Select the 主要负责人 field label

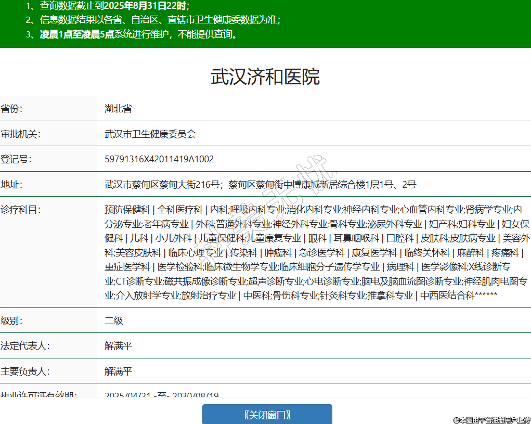[x=25, y=371]
